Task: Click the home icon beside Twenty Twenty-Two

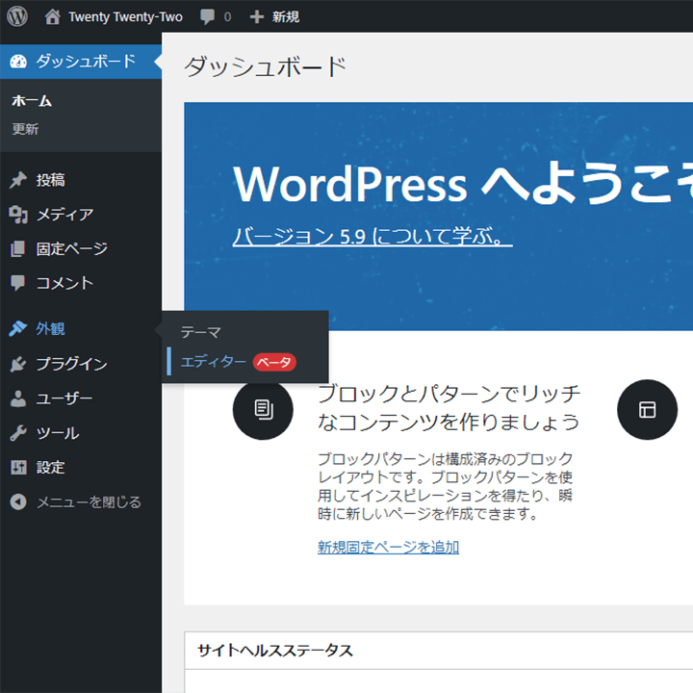Action: (x=52, y=16)
